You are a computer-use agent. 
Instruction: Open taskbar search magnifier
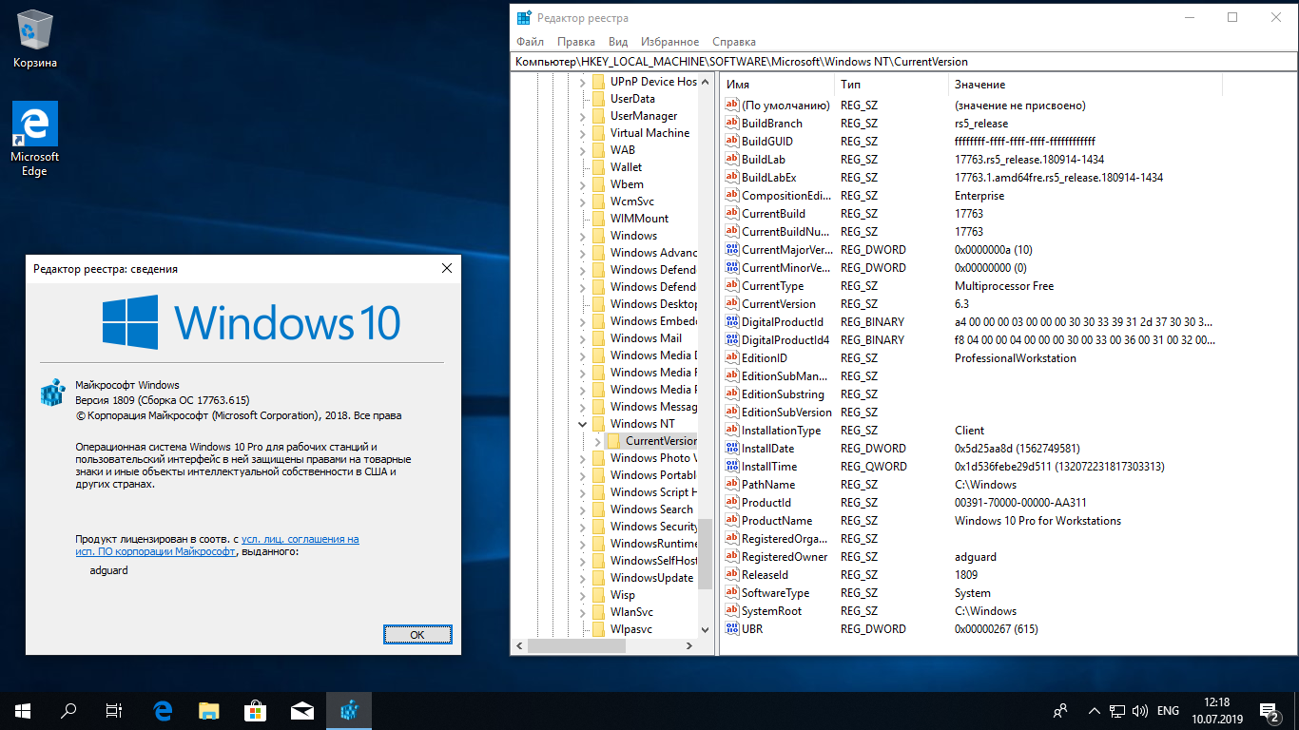[68, 710]
